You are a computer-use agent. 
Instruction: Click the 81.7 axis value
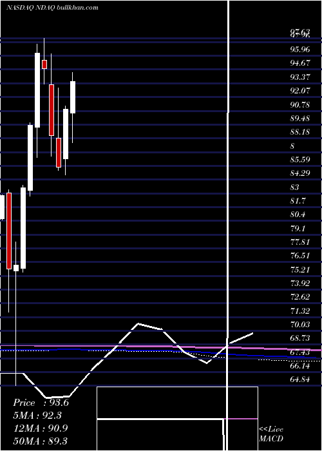click(298, 201)
